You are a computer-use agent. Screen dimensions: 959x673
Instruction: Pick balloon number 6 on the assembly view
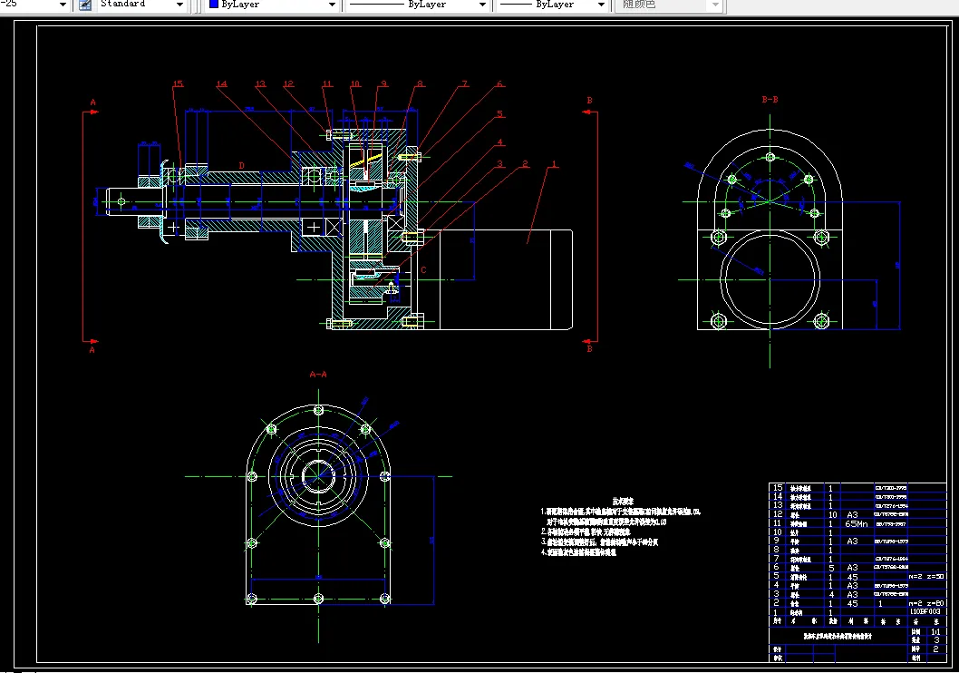tap(499, 83)
